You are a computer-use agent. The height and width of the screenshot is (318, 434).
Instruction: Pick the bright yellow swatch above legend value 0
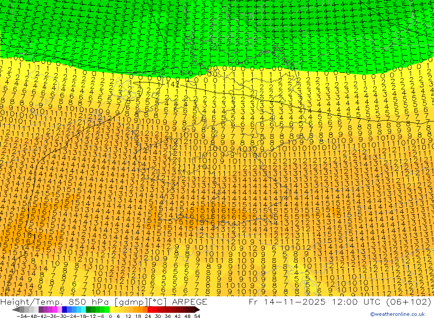[112, 310]
